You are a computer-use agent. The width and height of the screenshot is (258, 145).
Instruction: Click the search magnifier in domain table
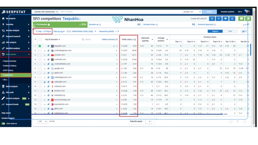pyautogui.click(x=83, y=39)
